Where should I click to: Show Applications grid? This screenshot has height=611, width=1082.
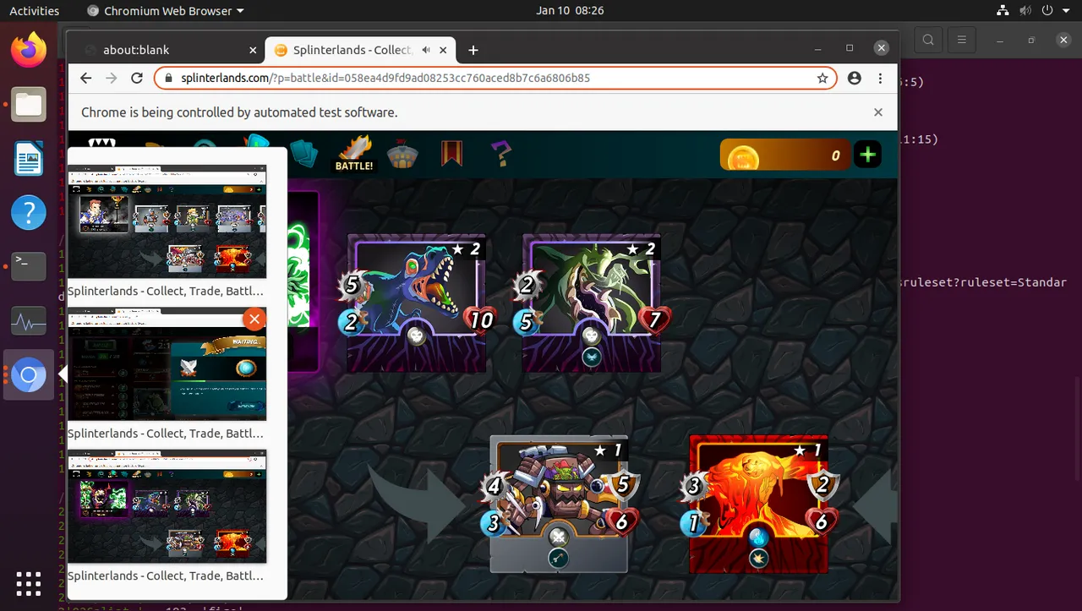(28, 583)
